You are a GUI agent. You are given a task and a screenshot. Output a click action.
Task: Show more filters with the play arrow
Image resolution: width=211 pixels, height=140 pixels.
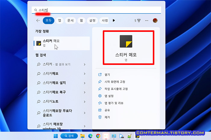click(114, 20)
